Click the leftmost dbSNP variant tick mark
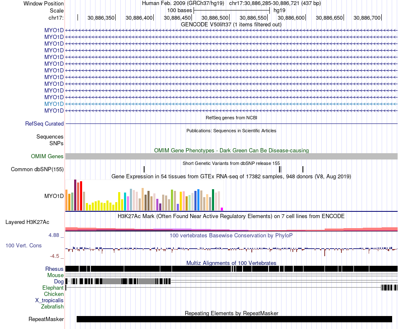 144,169
